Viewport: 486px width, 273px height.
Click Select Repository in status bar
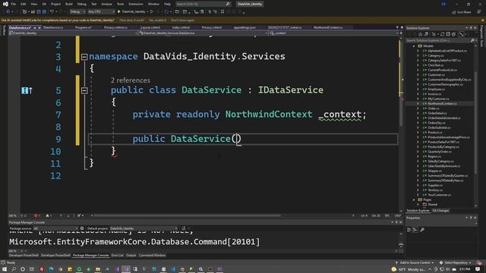point(456,262)
